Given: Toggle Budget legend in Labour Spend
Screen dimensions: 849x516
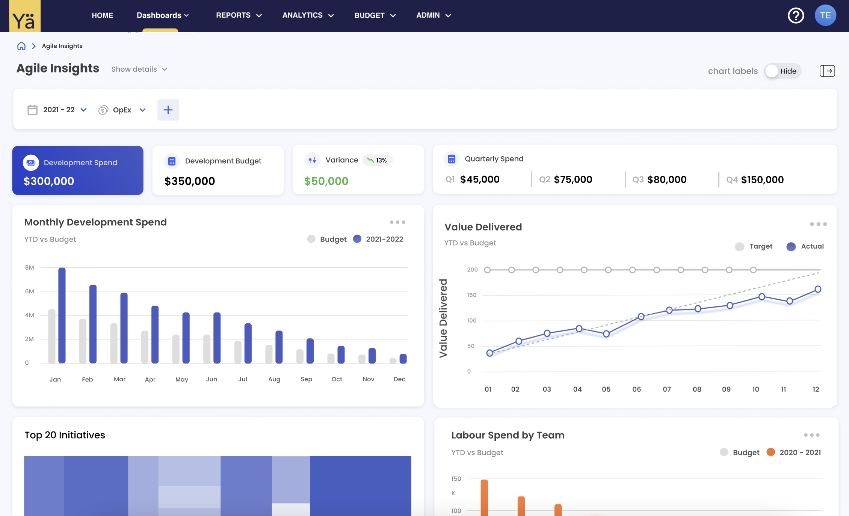Looking at the screenshot, I should pyautogui.click(x=740, y=452).
